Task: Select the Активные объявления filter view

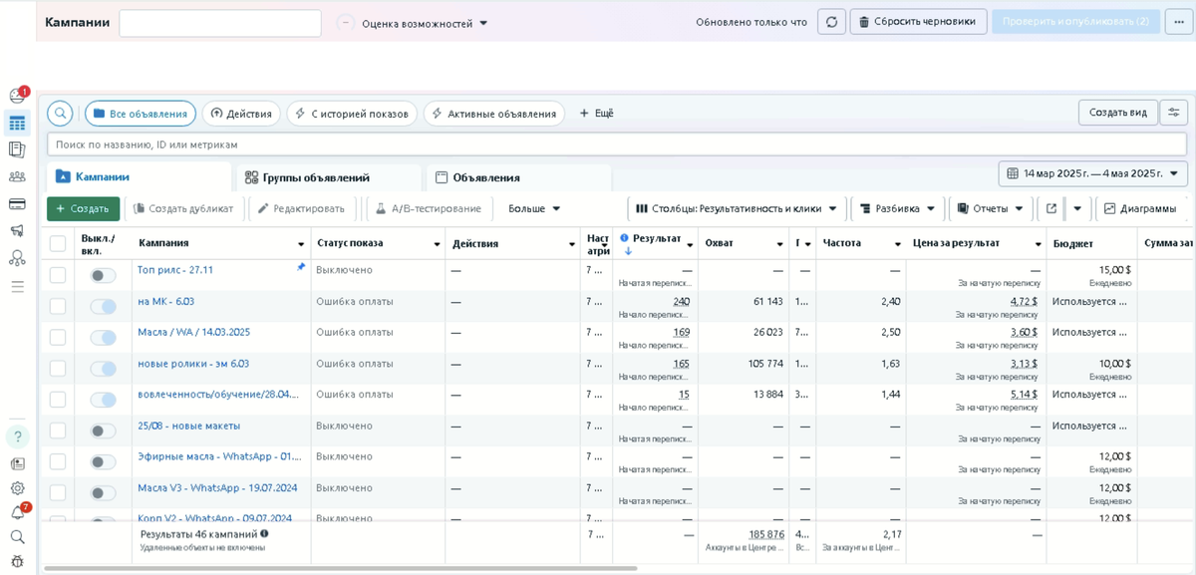Action: pyautogui.click(x=494, y=114)
